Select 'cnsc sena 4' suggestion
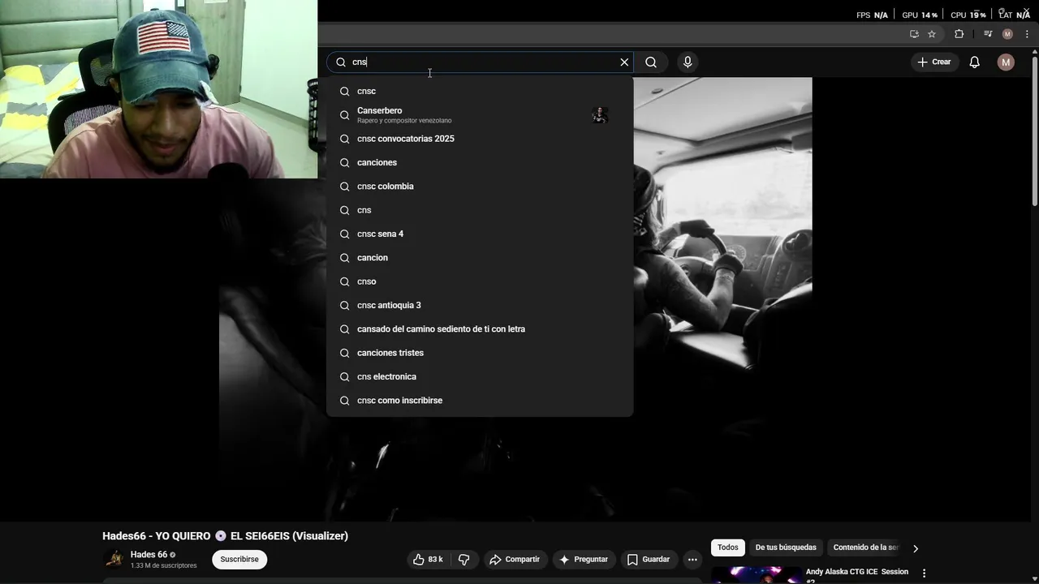Viewport: 1039px width, 584px height. pyautogui.click(x=480, y=234)
